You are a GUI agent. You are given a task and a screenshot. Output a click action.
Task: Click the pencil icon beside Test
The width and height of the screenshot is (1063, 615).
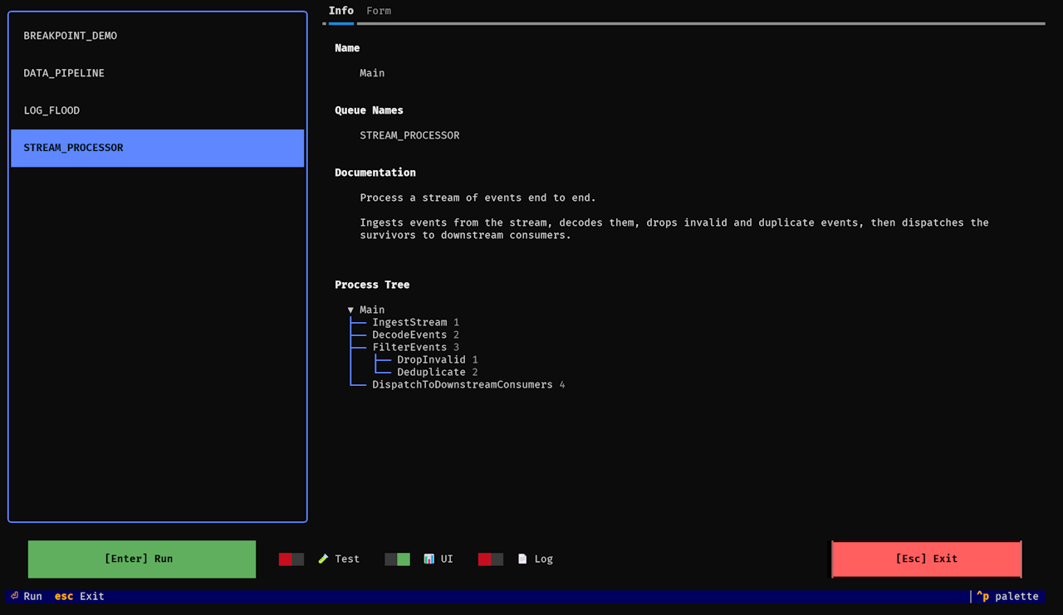point(323,559)
